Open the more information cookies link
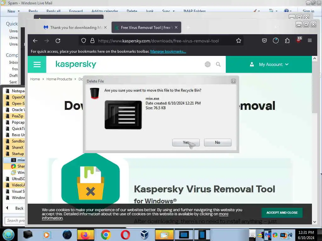 click(x=224, y=214)
